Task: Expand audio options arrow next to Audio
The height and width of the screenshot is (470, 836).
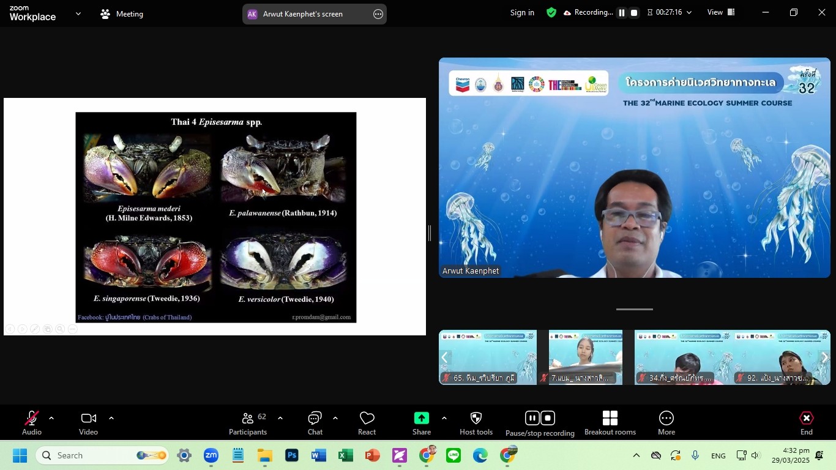Action: point(51,419)
